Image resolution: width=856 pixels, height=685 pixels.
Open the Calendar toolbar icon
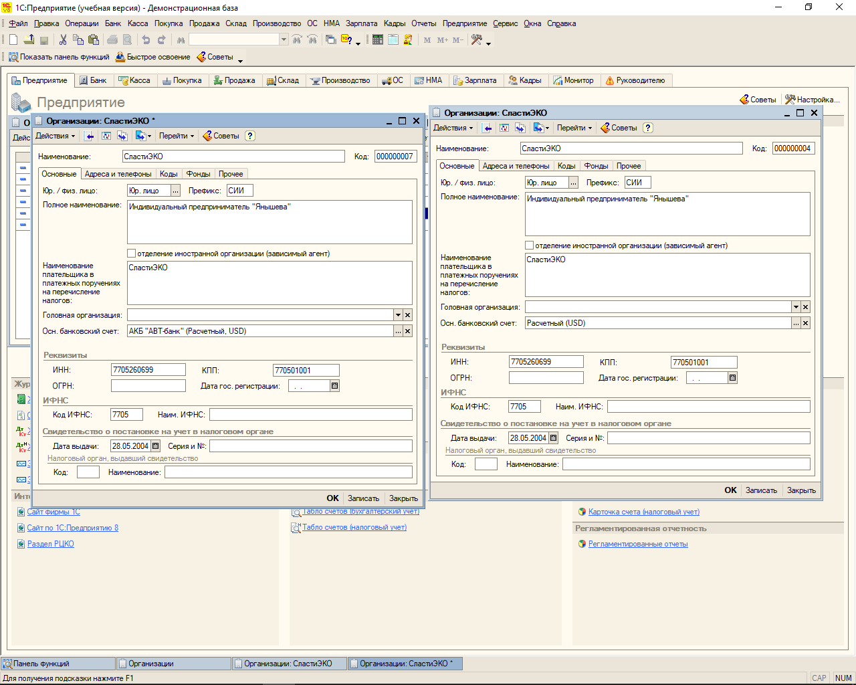(x=393, y=40)
